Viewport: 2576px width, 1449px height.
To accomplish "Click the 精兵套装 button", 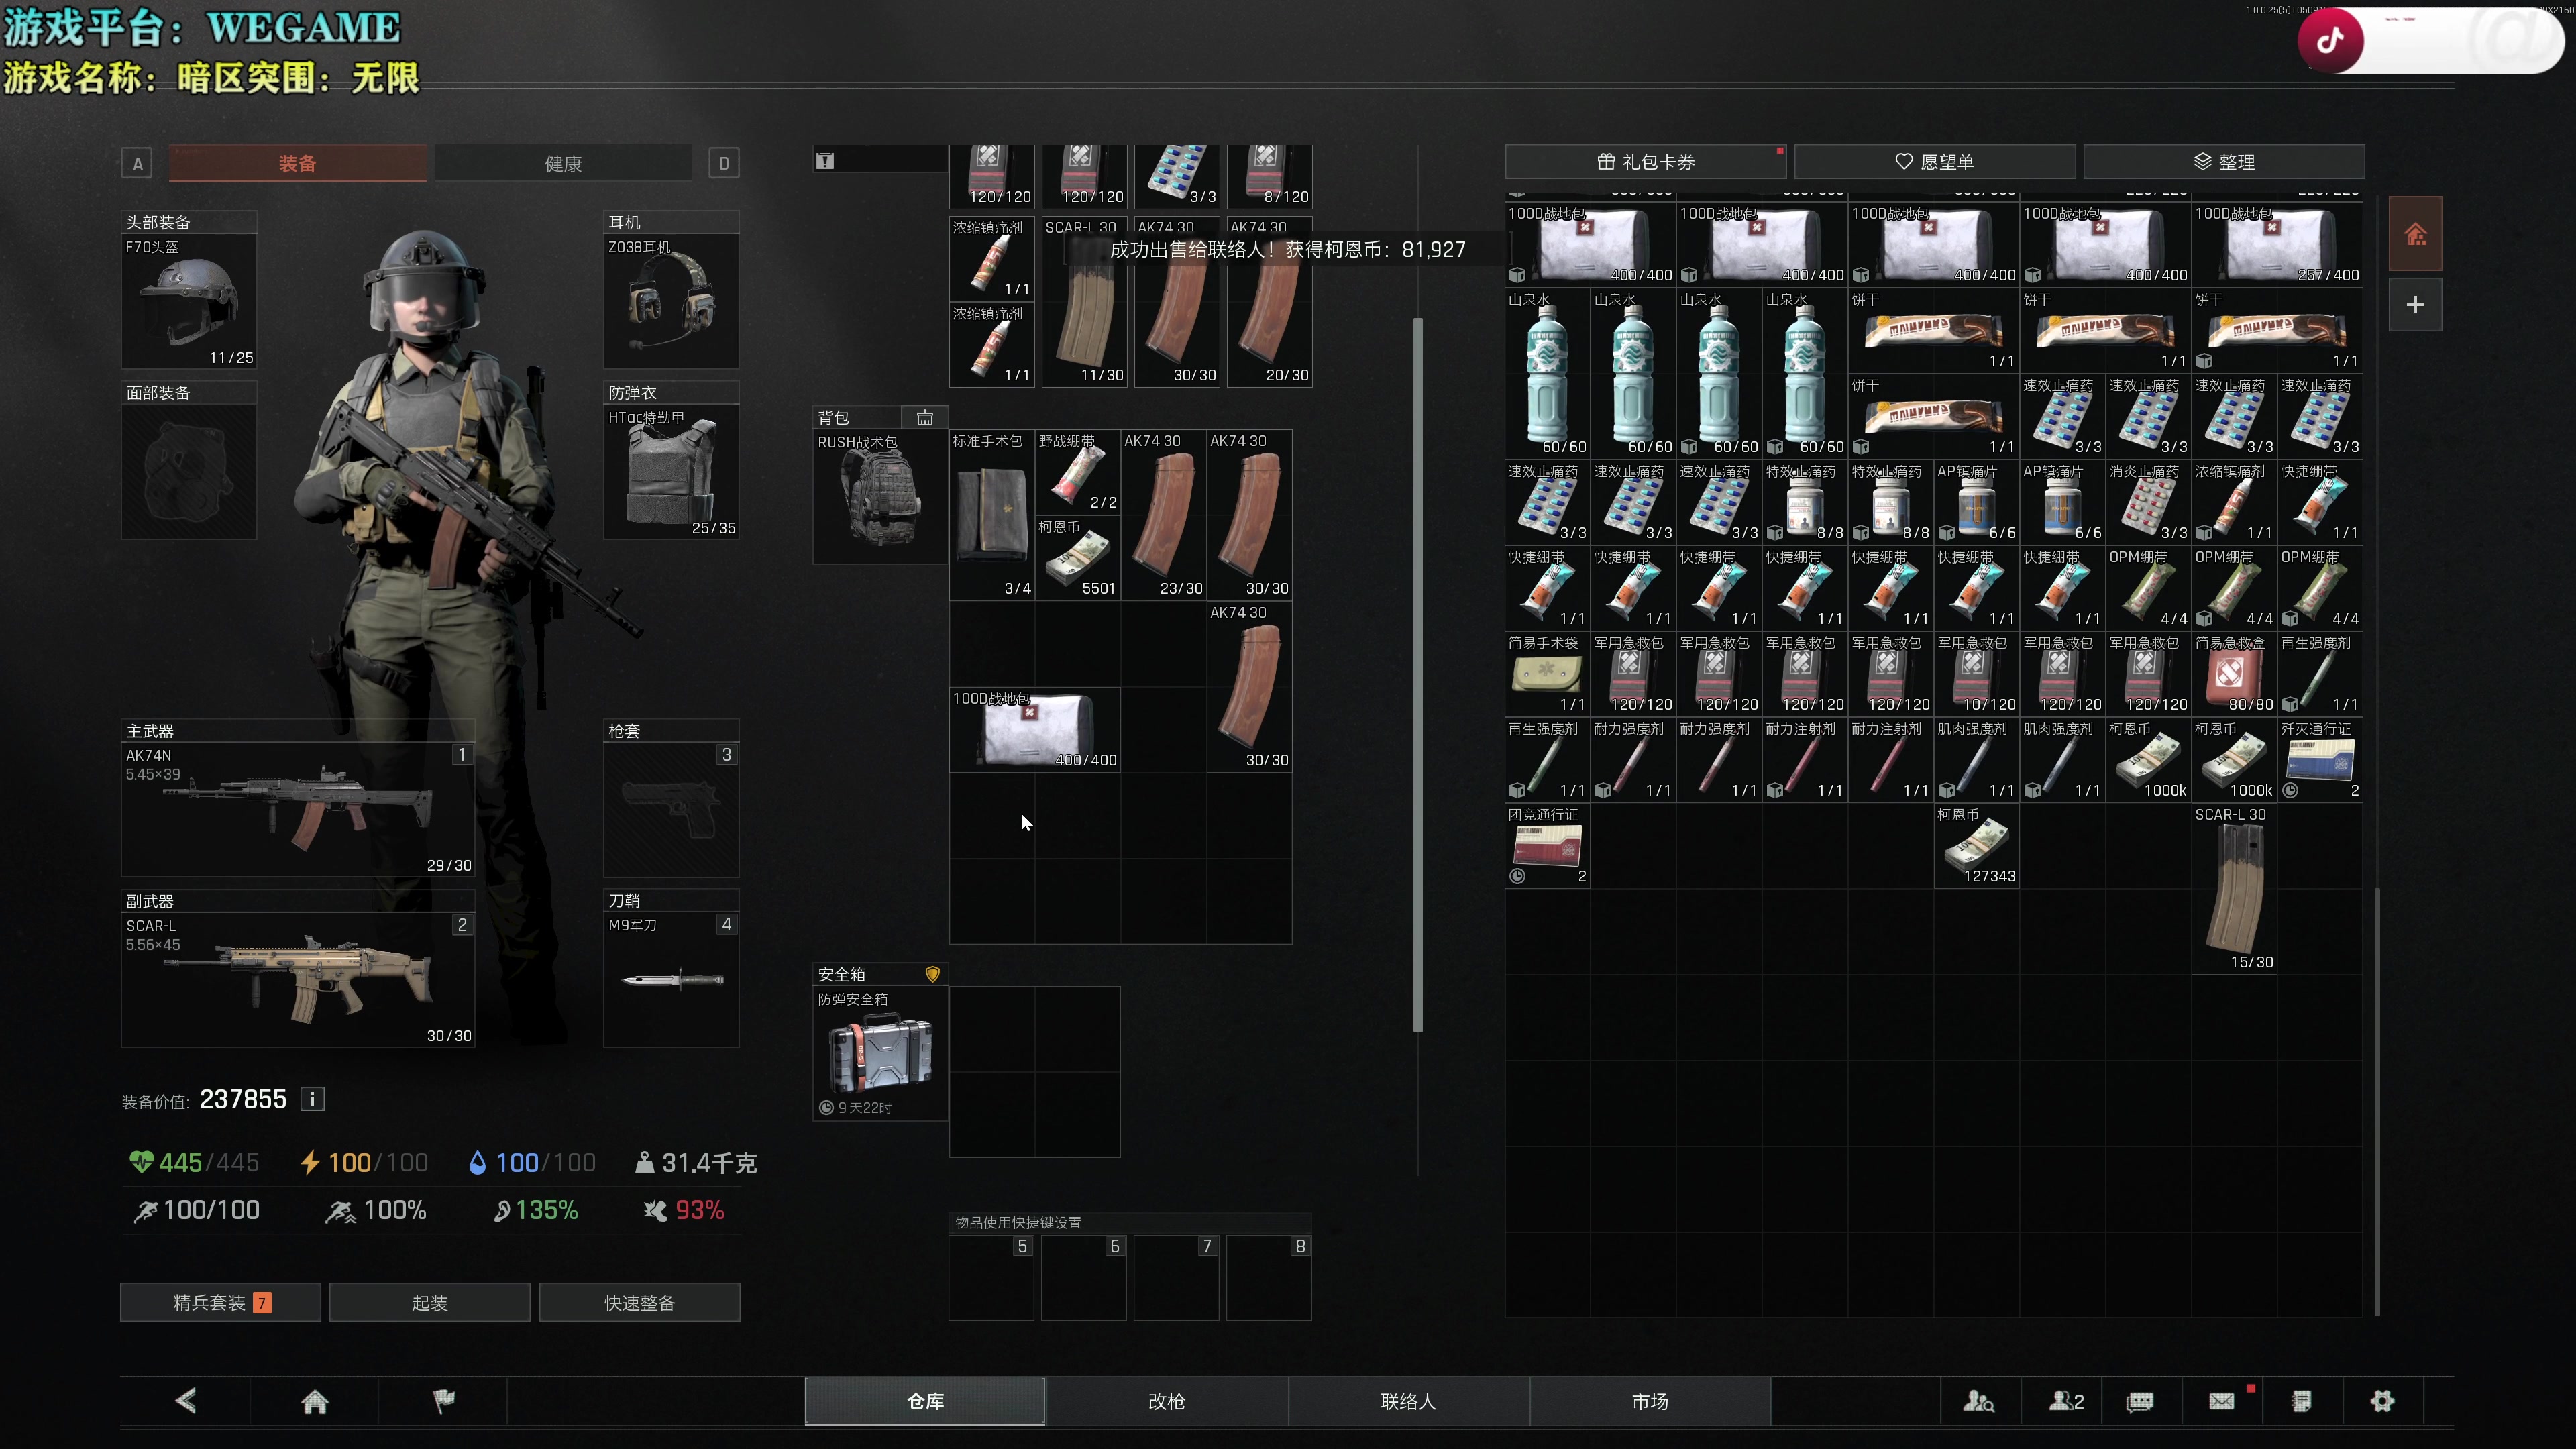I will click(221, 1302).
